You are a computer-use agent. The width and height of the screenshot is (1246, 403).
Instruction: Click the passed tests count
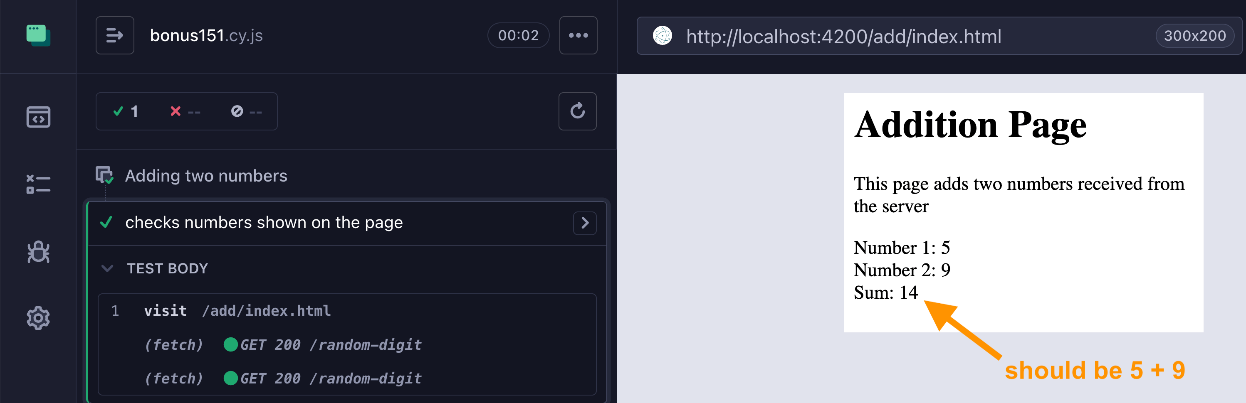[x=126, y=112]
